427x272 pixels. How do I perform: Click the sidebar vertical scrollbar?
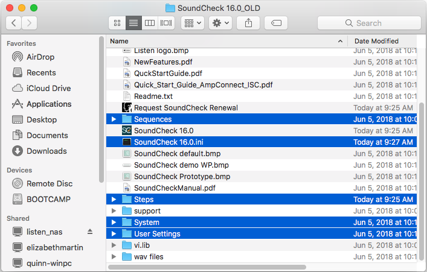tap(101, 110)
